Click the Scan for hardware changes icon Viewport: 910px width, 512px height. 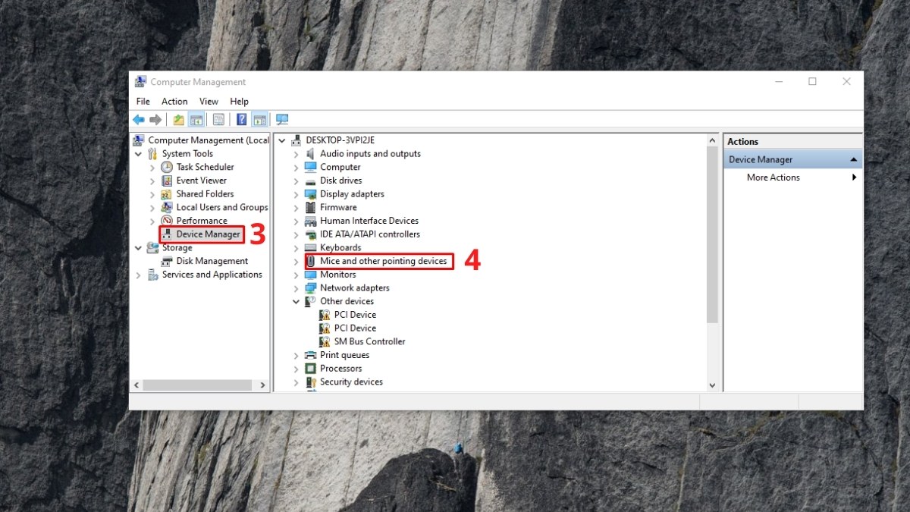(x=282, y=120)
